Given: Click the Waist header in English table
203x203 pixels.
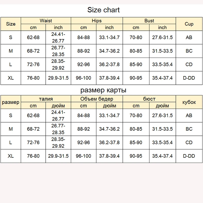Looking at the screenshot, I should (x=46, y=21).
